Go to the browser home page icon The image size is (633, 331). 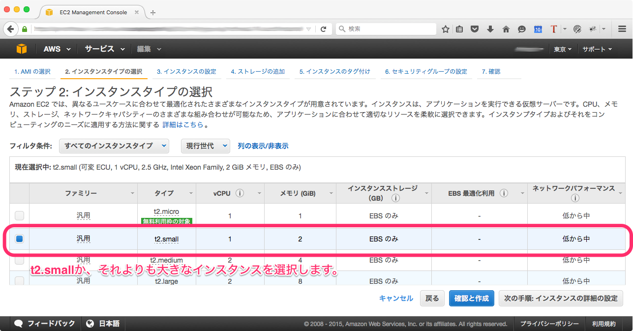(506, 29)
